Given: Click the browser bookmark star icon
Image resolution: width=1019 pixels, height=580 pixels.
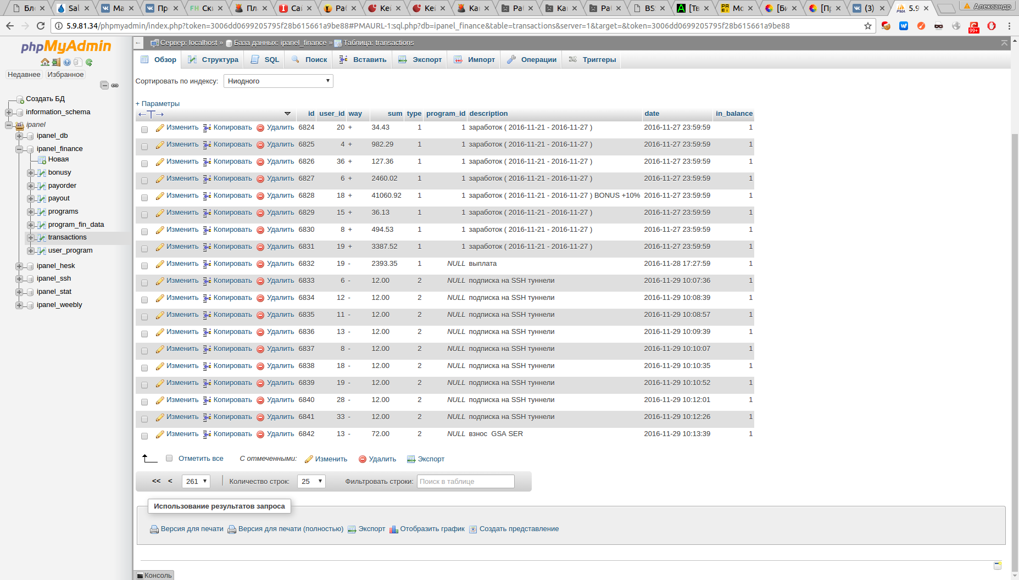Looking at the screenshot, I should point(868,26).
